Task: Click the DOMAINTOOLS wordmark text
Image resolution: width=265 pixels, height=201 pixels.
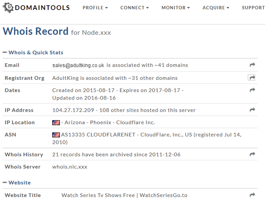Action: point(42,8)
